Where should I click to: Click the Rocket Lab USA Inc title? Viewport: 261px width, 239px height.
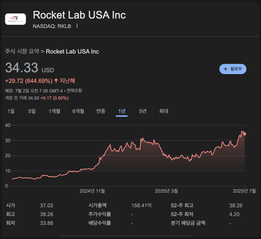pyautogui.click(x=79, y=15)
